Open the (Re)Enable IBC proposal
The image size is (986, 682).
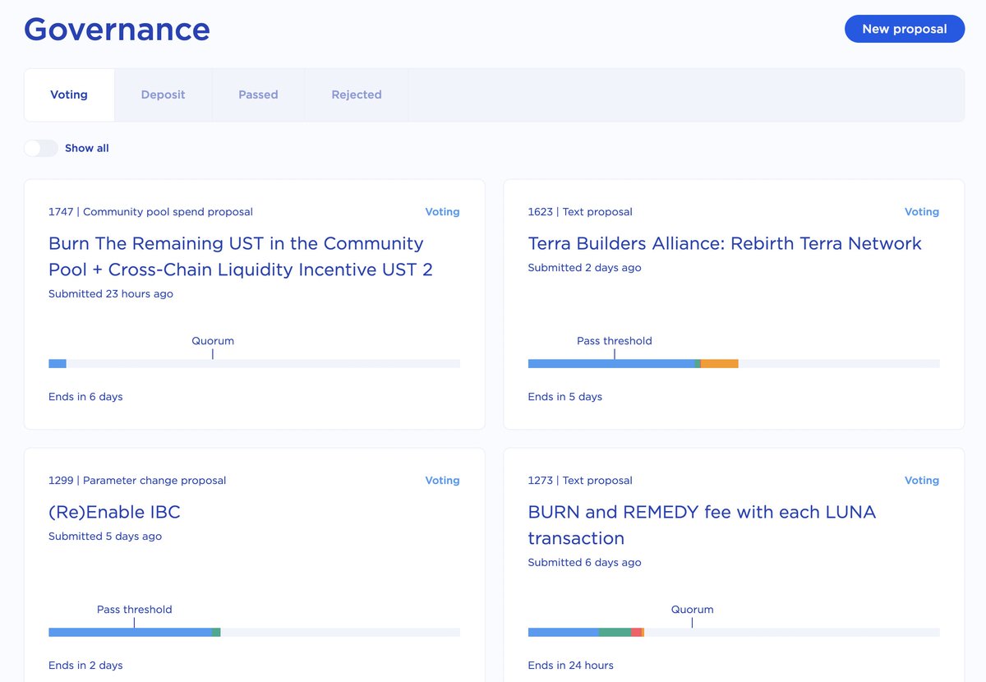click(x=114, y=512)
